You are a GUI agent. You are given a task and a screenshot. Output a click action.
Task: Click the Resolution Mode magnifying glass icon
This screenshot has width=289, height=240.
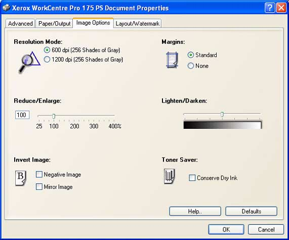coord(29,62)
